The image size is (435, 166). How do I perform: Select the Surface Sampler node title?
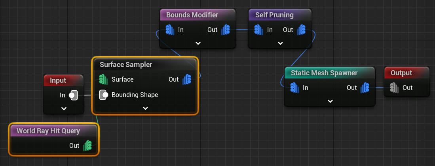[x=126, y=65]
